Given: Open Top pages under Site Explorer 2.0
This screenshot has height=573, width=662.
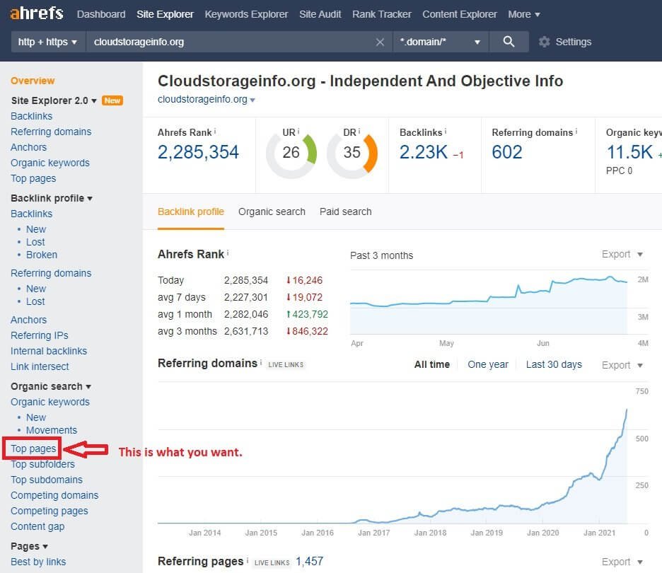Looking at the screenshot, I should point(33,178).
